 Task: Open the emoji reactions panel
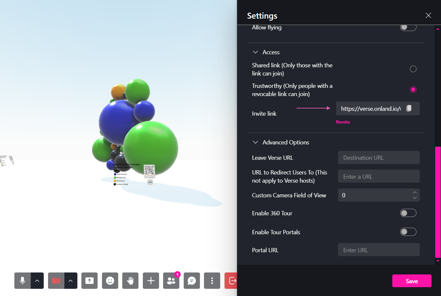coord(110,281)
